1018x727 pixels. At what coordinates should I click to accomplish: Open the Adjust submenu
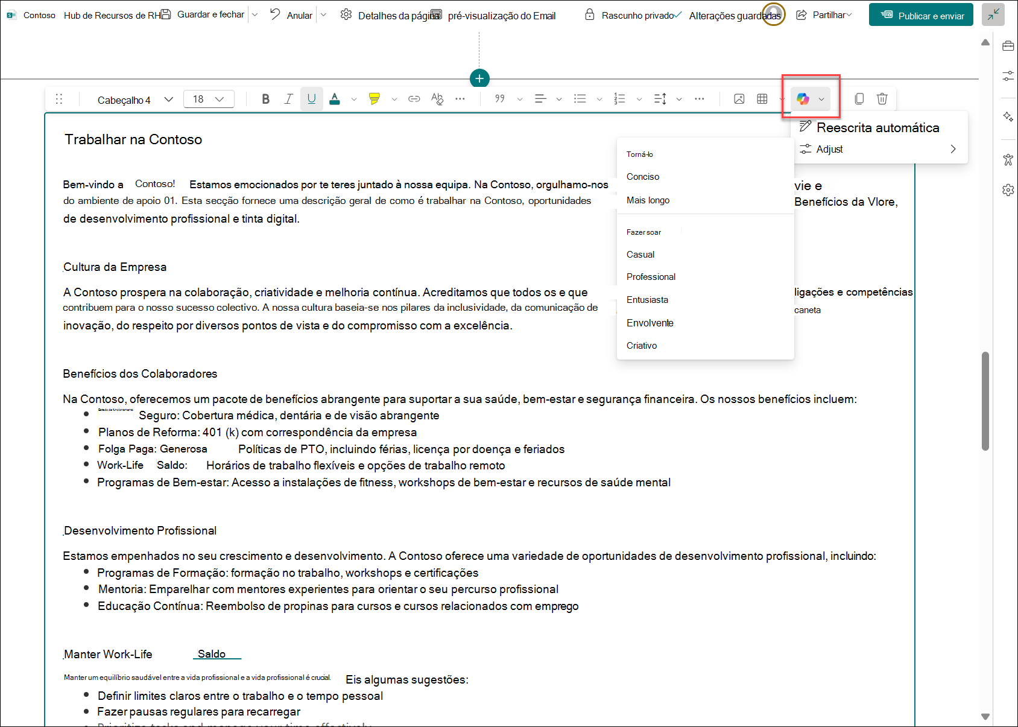pos(879,149)
